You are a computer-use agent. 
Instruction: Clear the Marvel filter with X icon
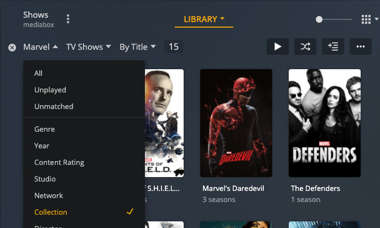tap(12, 47)
